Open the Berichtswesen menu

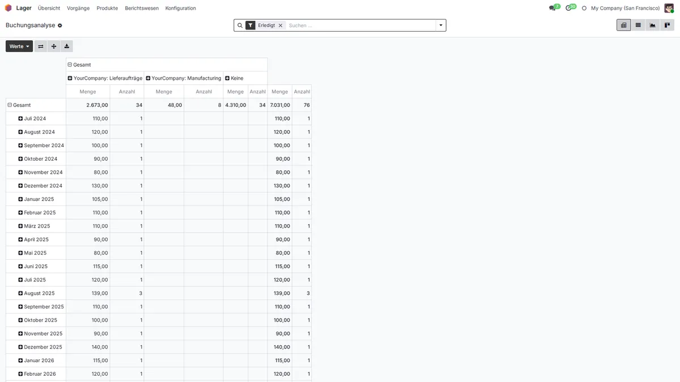[x=142, y=8]
